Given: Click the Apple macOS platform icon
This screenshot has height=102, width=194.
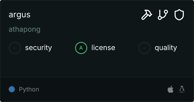Looking at the screenshot, I should coord(171,89).
